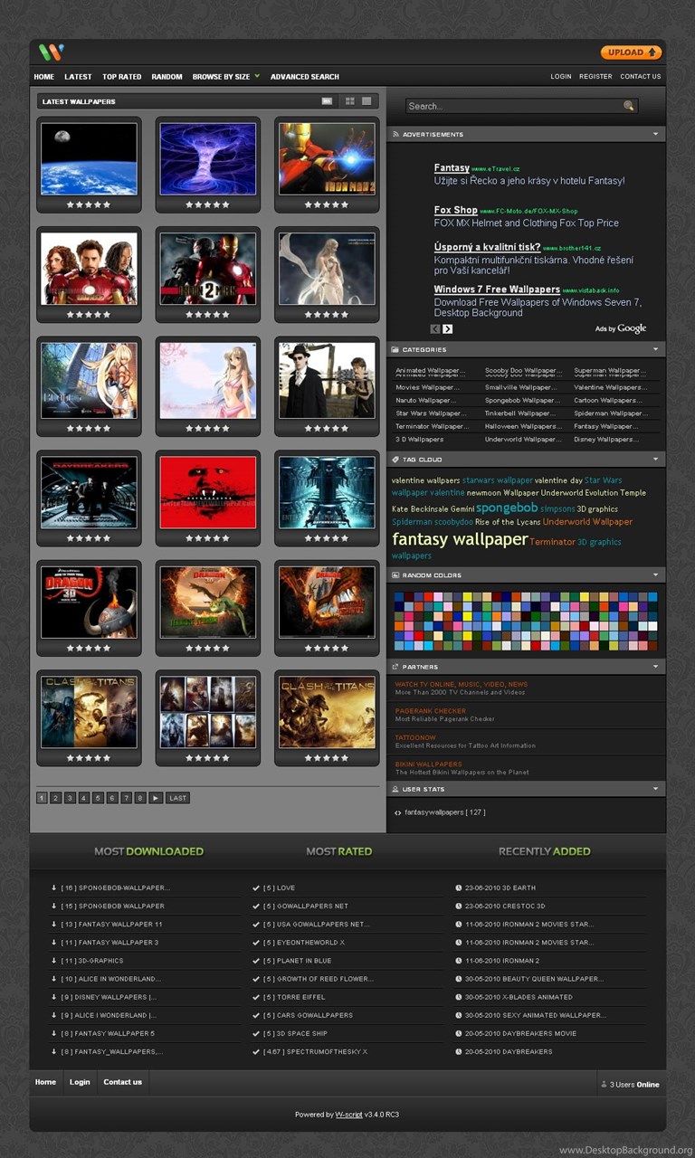Click clock icon beside 3D Earth
The height and width of the screenshot is (1158, 695).
click(x=459, y=888)
